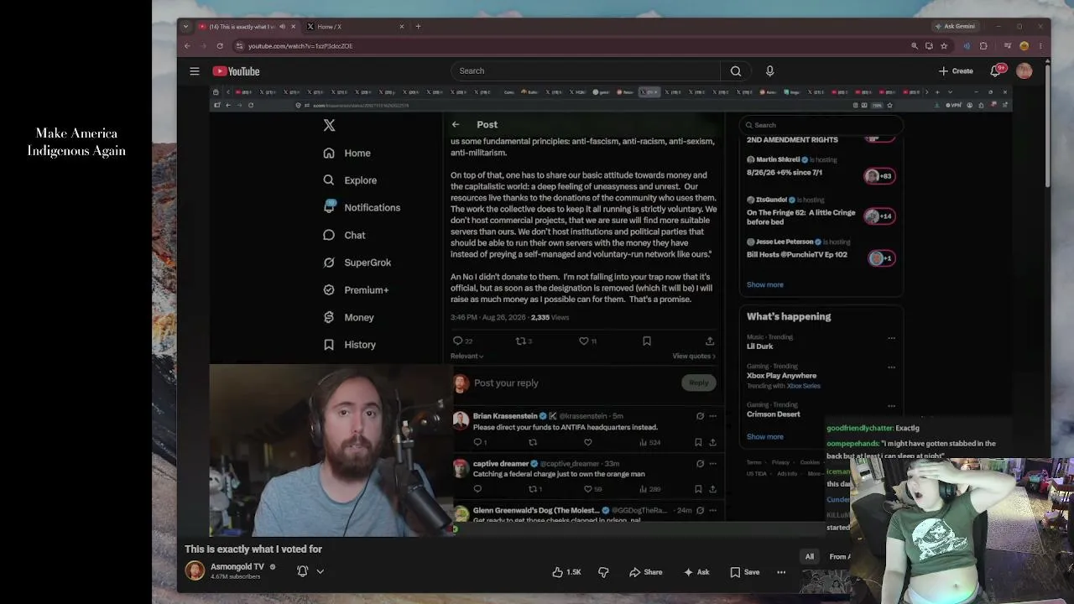This screenshot has height=604, width=1074.
Task: Mute the playing YouTube tab
Action: pyautogui.click(x=282, y=26)
